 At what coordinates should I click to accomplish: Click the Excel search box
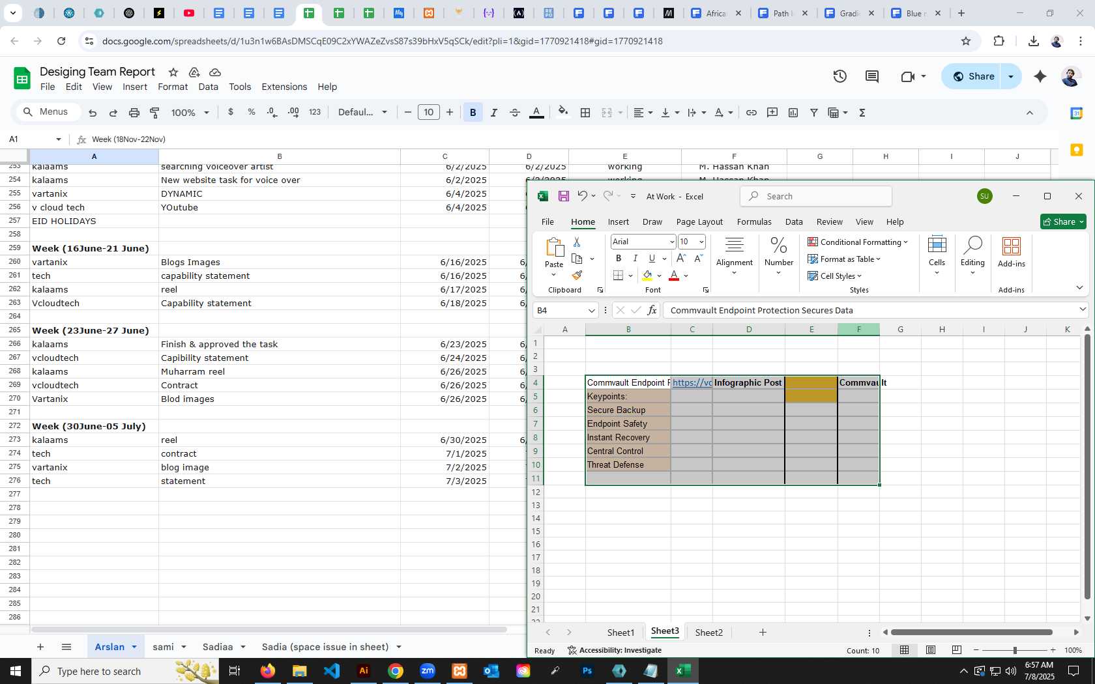tap(816, 196)
